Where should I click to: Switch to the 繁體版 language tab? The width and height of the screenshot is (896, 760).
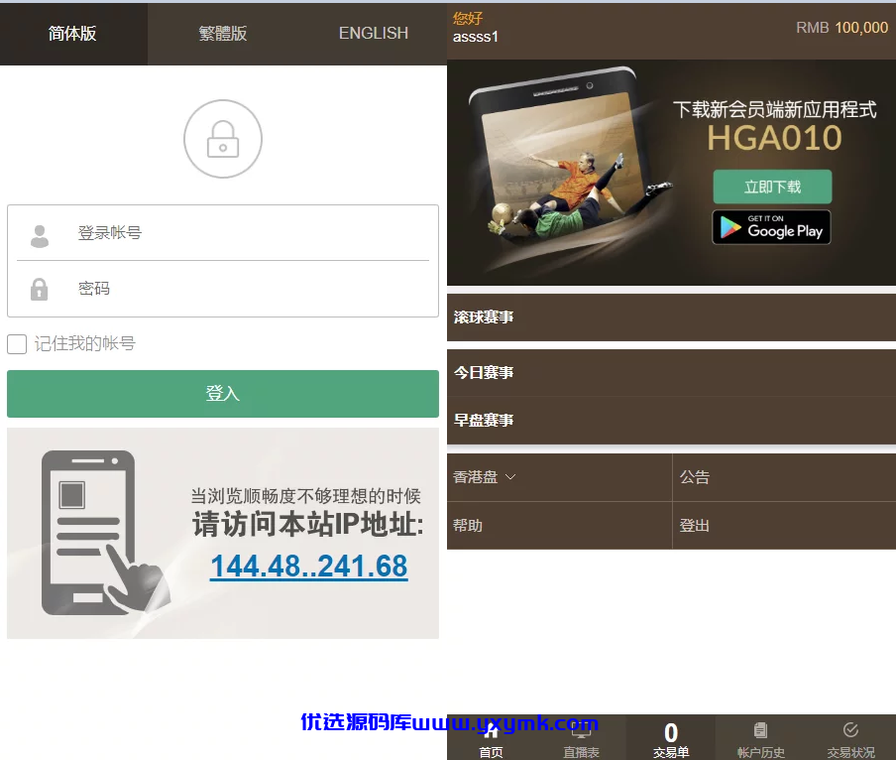tap(223, 34)
